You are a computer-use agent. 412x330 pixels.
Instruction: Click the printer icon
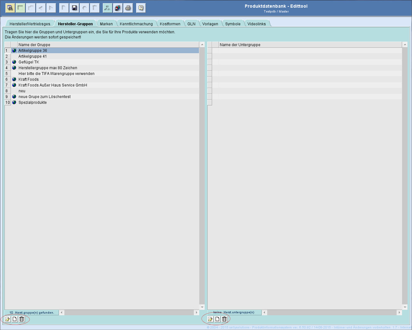tap(128, 8)
